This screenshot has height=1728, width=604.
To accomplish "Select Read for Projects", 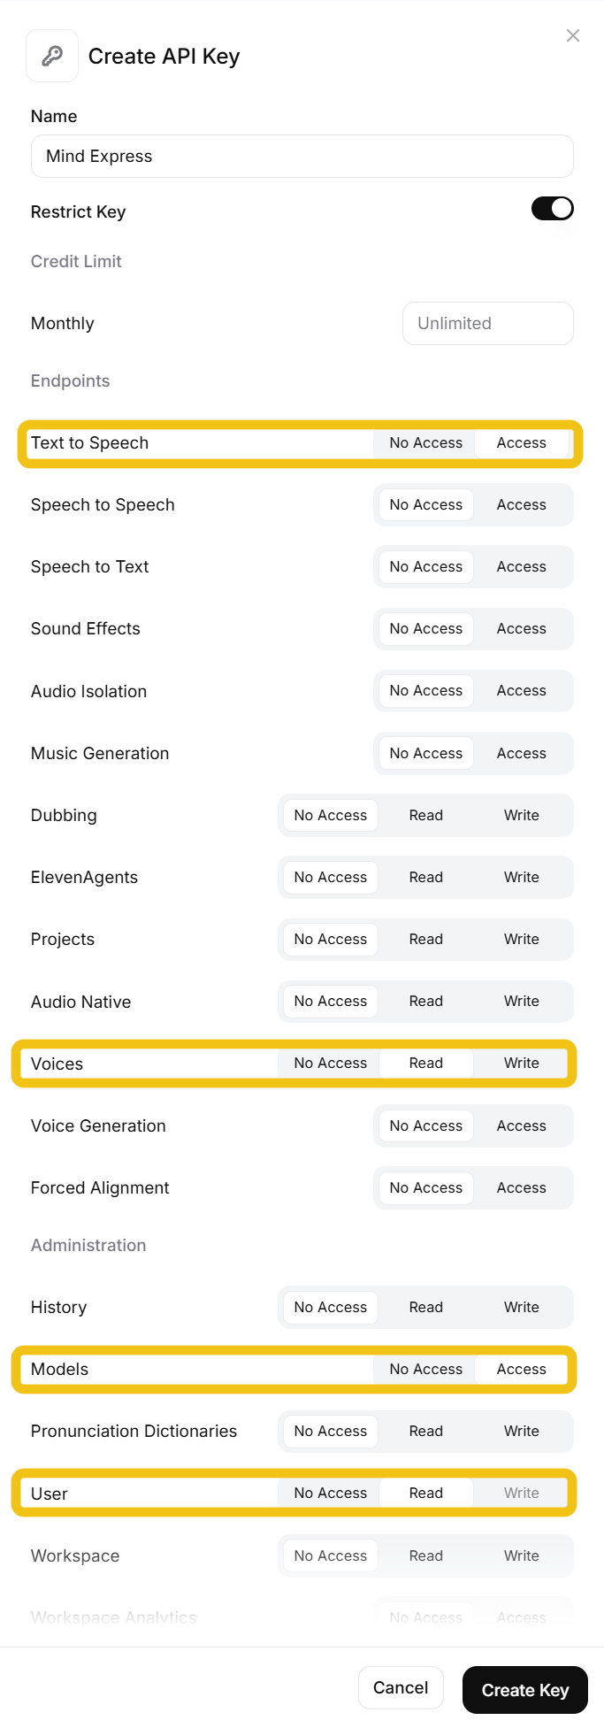I will click(426, 940).
